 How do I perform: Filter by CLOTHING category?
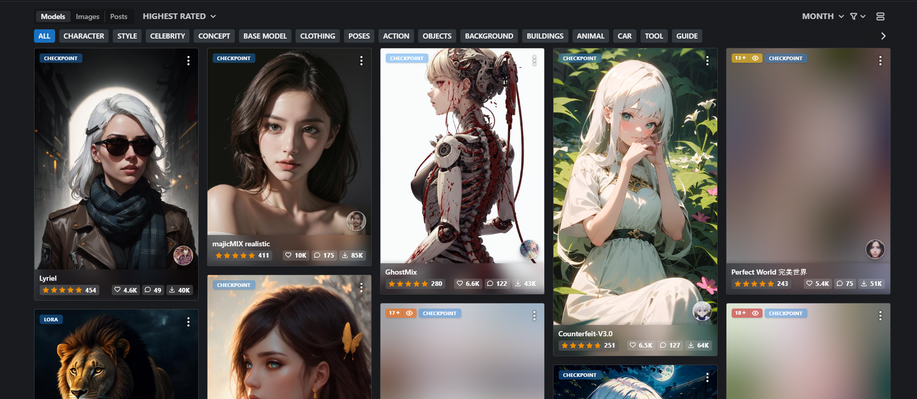tap(318, 36)
